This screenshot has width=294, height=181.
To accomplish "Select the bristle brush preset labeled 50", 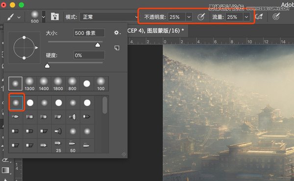I will [73, 146].
